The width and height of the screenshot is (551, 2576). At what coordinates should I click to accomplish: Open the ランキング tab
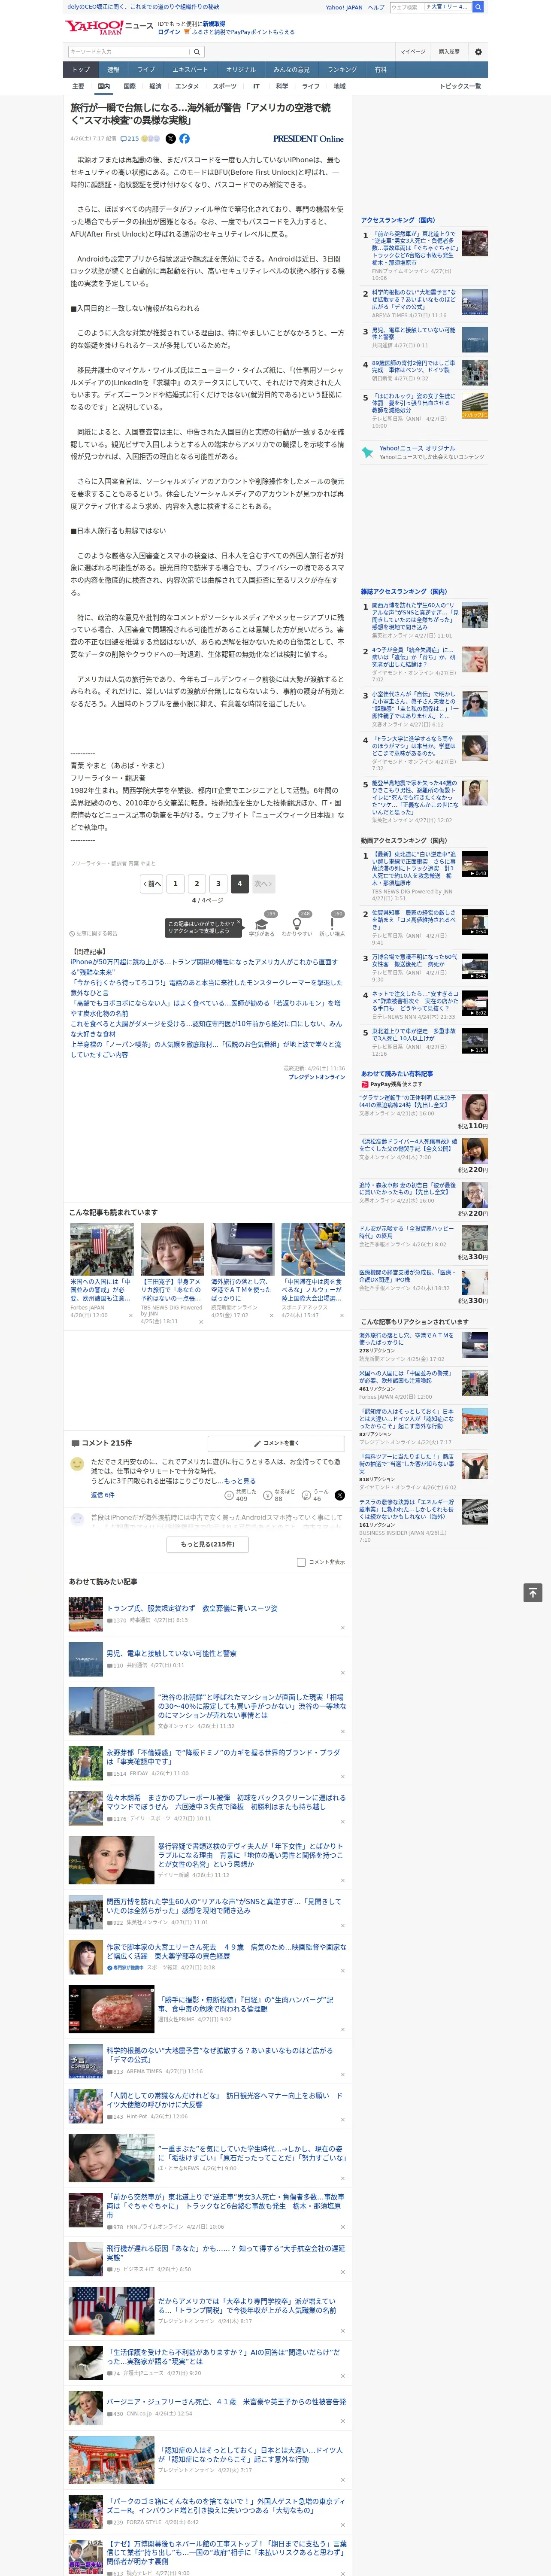coord(342,70)
